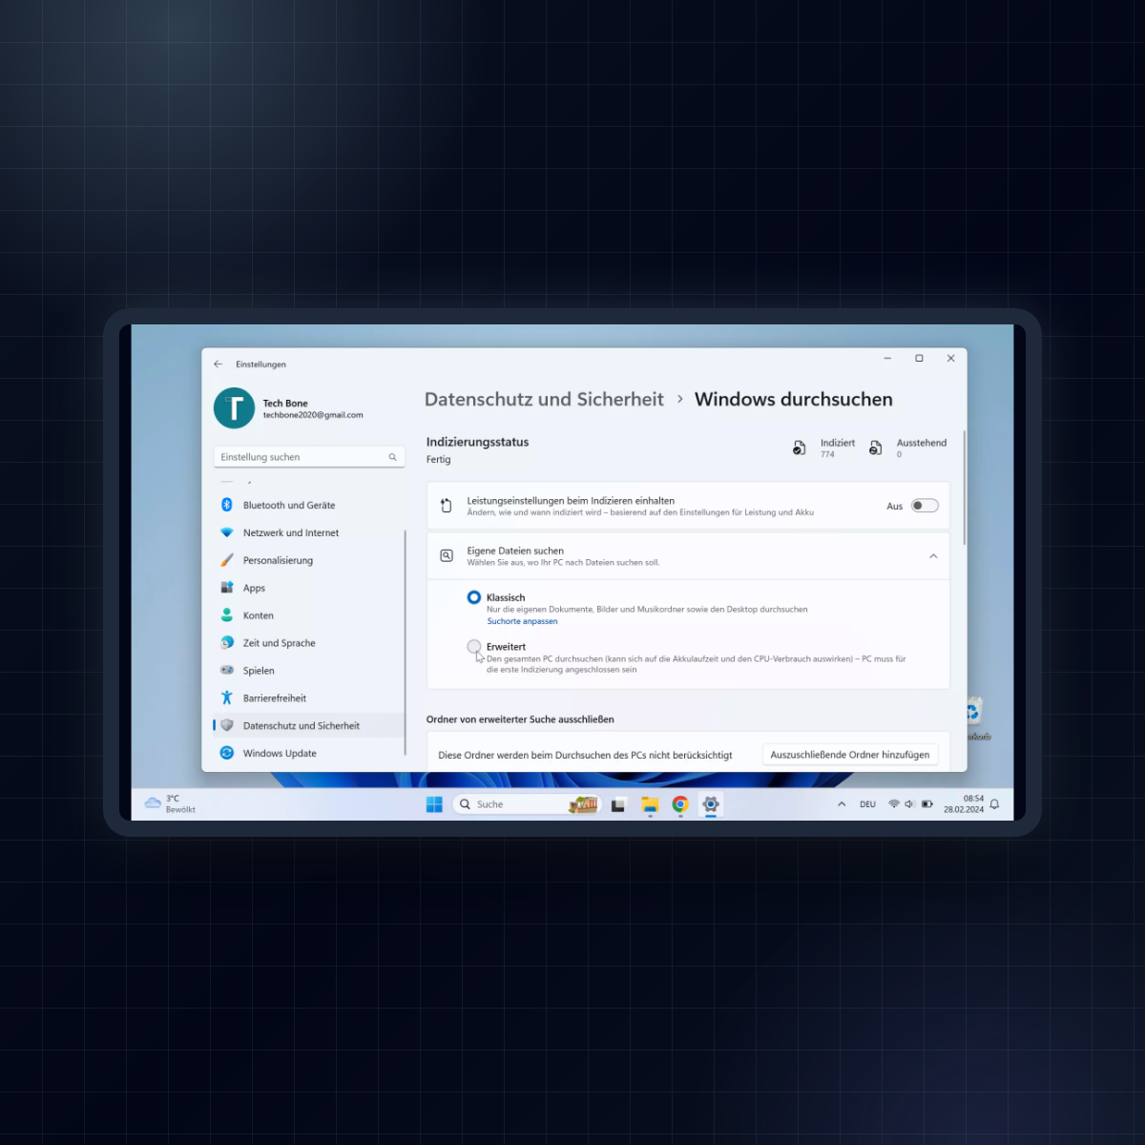Click the volume speaker tray icon
Image resolution: width=1145 pixels, height=1145 pixels.
click(910, 804)
